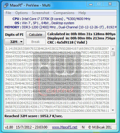The height and width of the screenshot is (133, 120).
Task: Open the www.MaxxPI.net link
Action: point(64,127)
